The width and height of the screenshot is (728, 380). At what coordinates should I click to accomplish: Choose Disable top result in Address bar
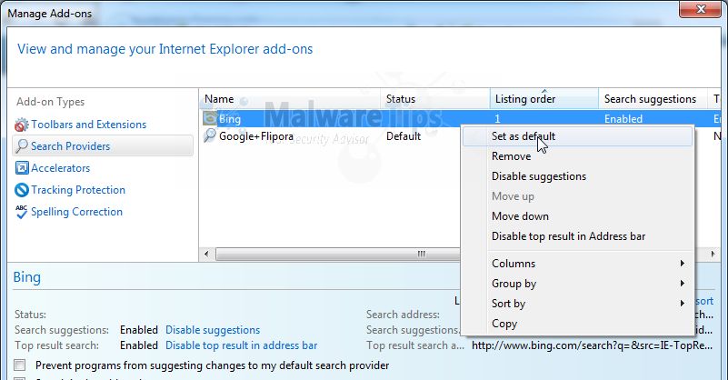coord(577,236)
